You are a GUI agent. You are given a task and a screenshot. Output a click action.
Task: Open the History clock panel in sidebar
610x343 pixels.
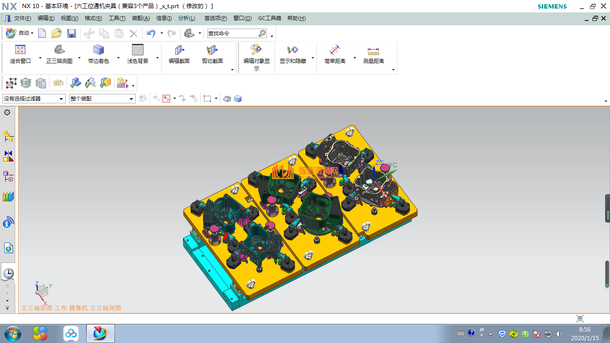coord(8,273)
